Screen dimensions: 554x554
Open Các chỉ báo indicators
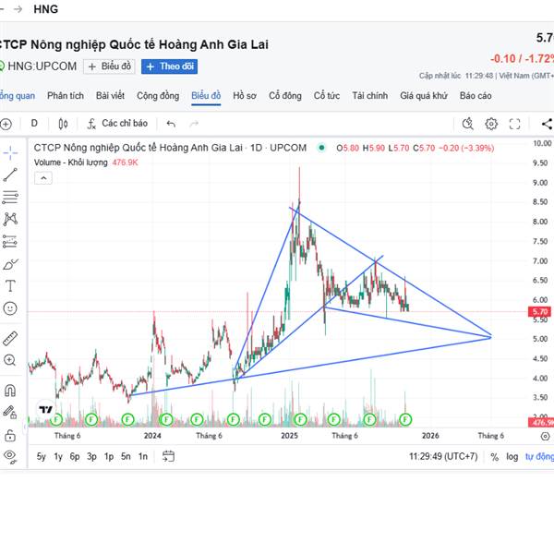tap(117, 124)
